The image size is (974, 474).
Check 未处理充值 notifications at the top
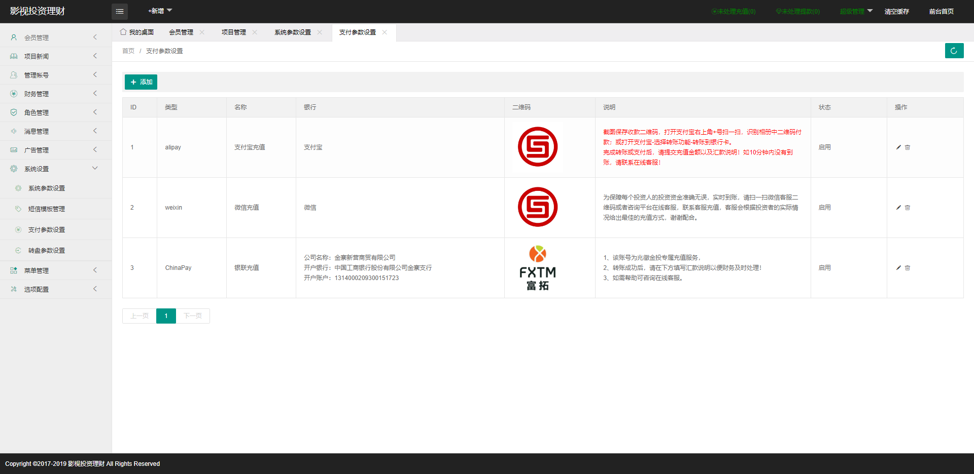tap(734, 11)
